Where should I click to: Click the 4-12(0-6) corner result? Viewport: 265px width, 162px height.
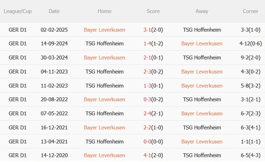[250, 44]
